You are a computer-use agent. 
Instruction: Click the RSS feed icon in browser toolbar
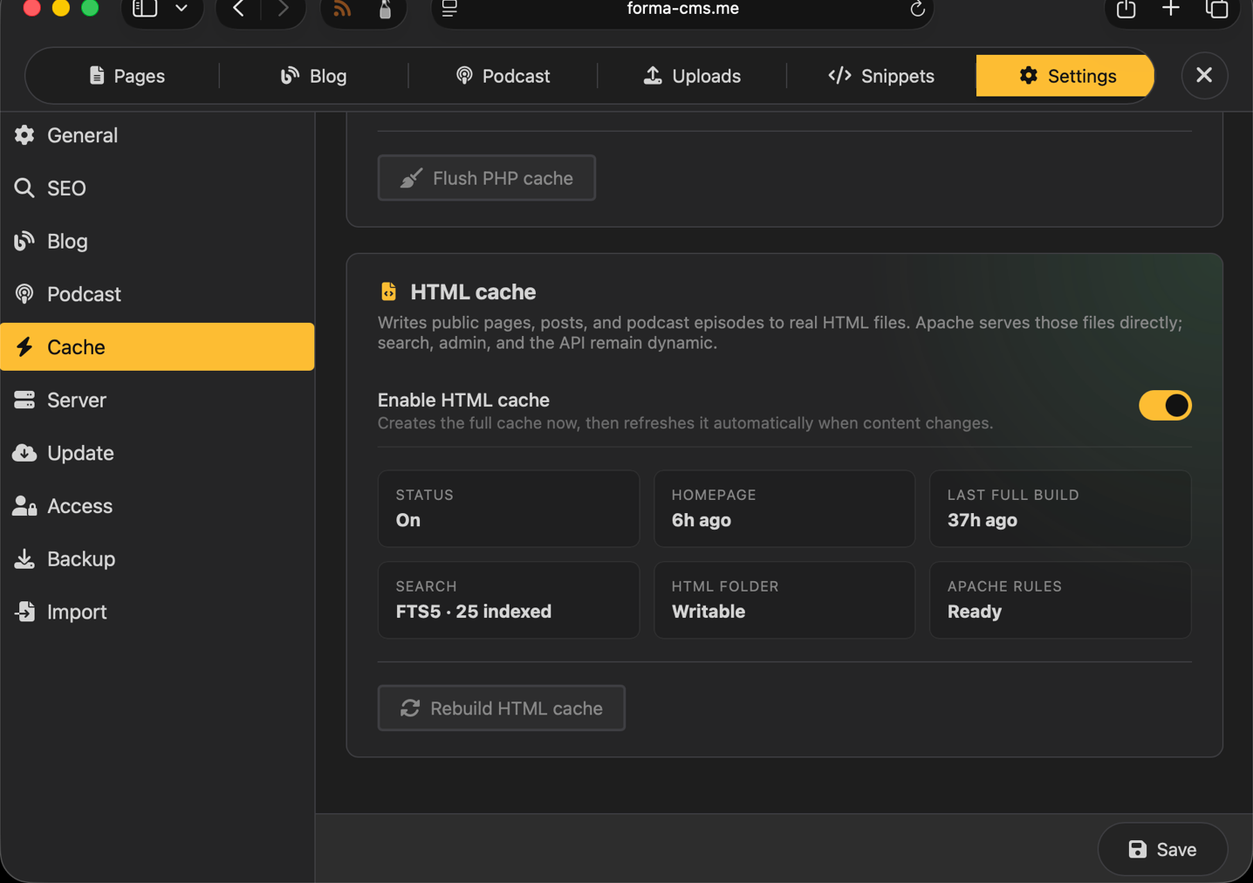point(342,10)
